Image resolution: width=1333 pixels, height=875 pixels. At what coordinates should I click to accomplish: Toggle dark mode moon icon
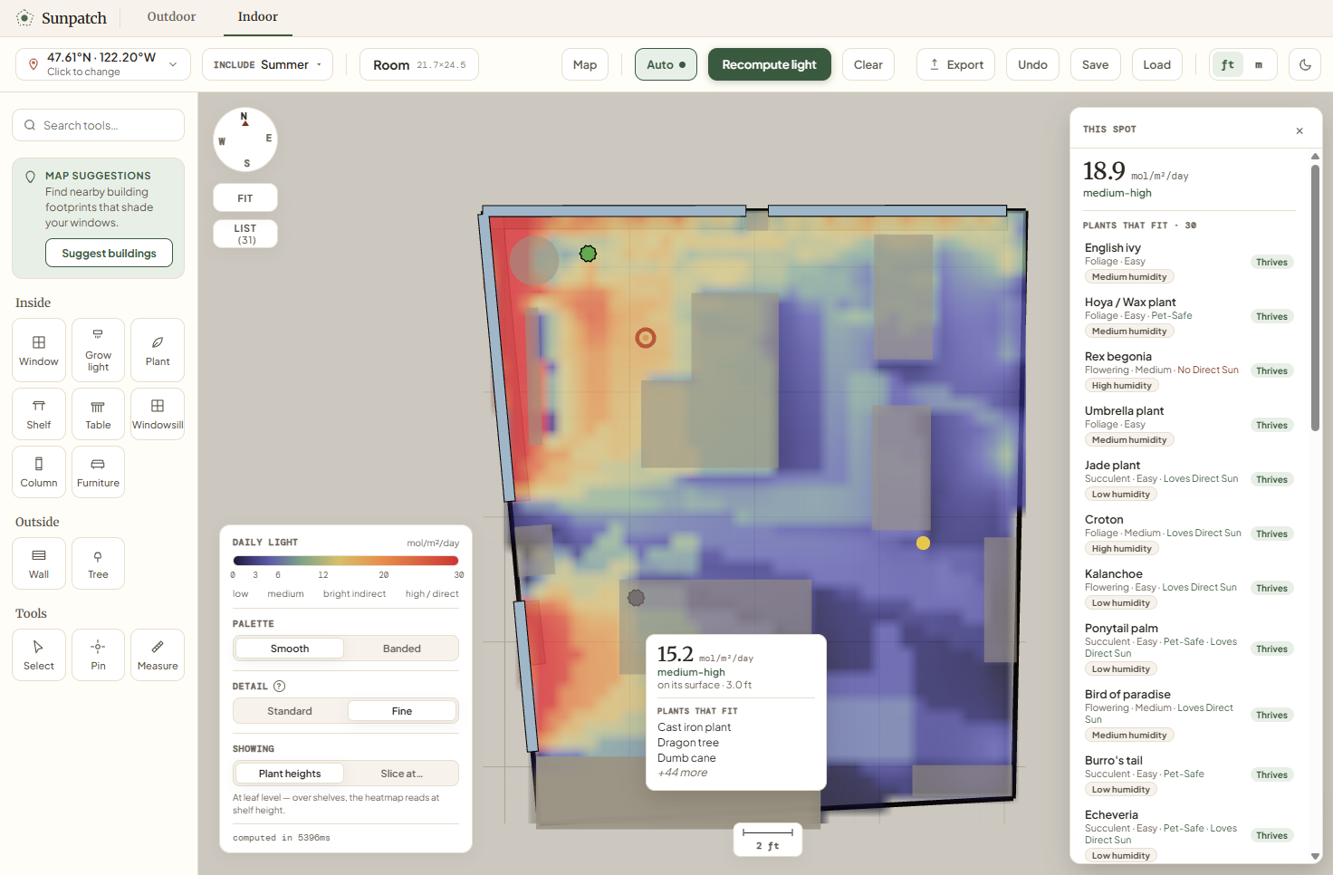pos(1305,64)
